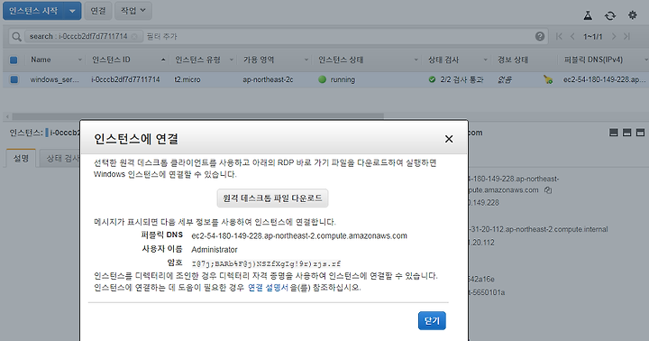Go to last page of results
This screenshot has height=341, width=649.
point(627,36)
